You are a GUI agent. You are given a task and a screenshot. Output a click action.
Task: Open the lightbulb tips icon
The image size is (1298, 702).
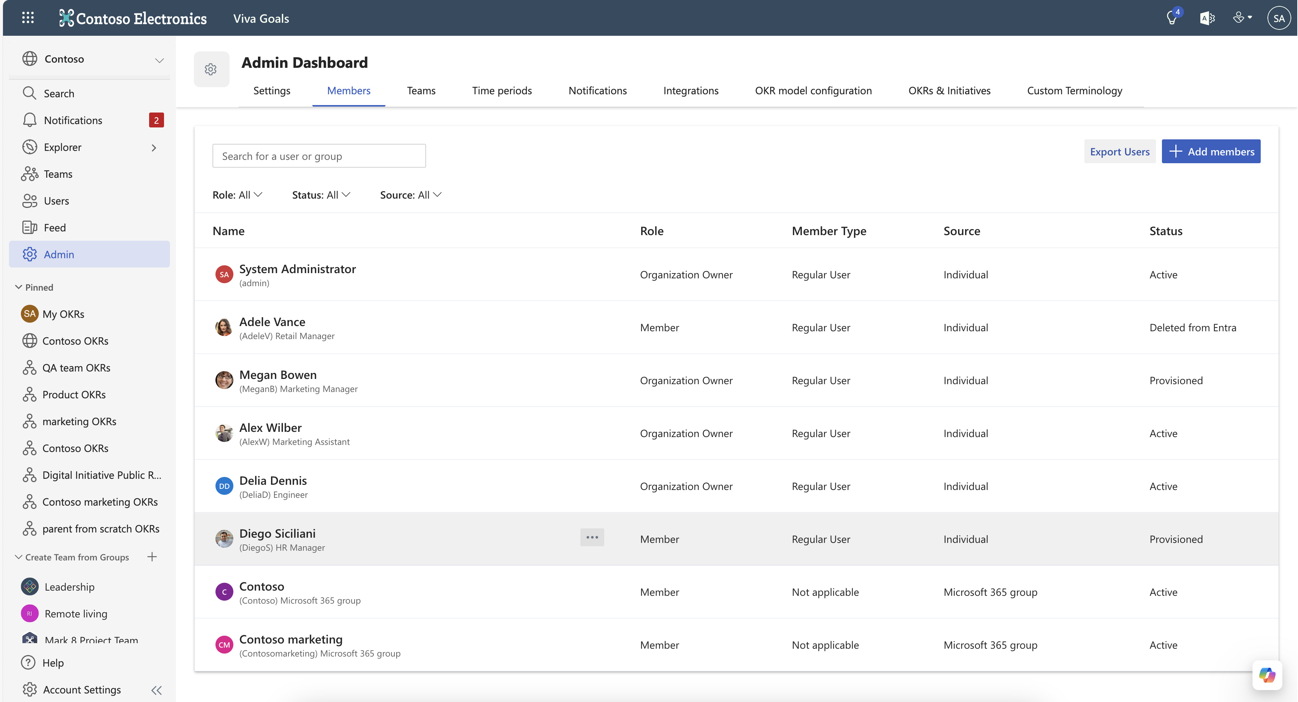tap(1172, 18)
